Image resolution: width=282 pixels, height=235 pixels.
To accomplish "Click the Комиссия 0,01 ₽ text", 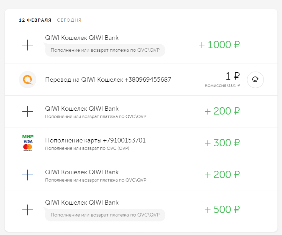I will pyautogui.click(x=222, y=85).
